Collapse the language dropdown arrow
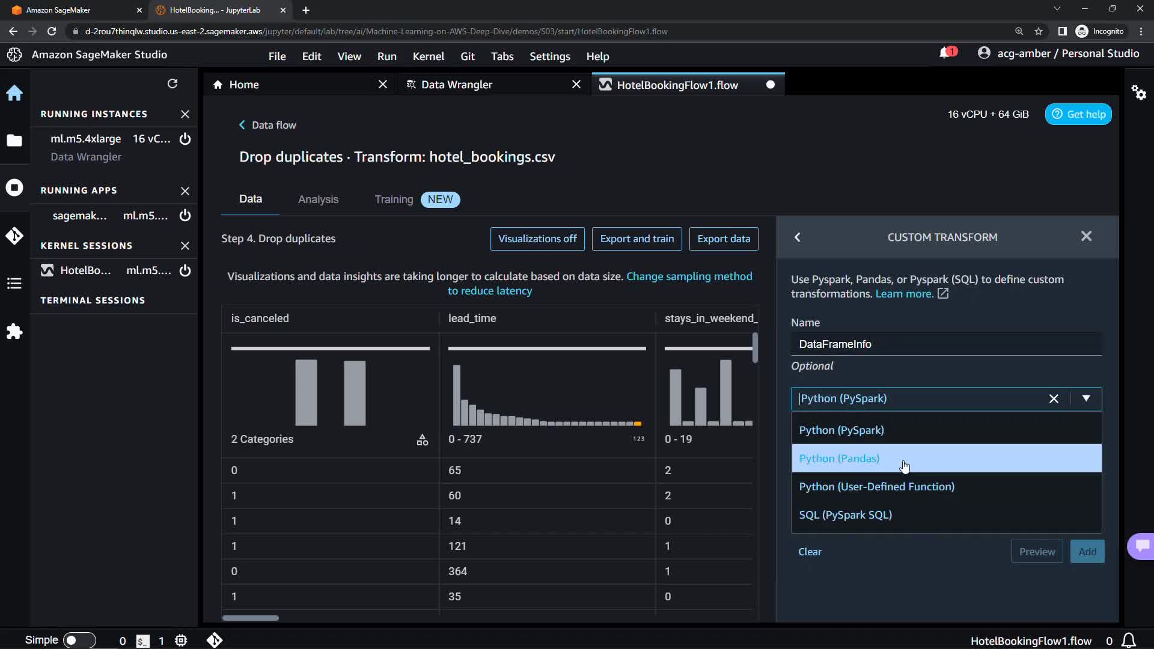This screenshot has width=1154, height=649. [x=1085, y=398]
